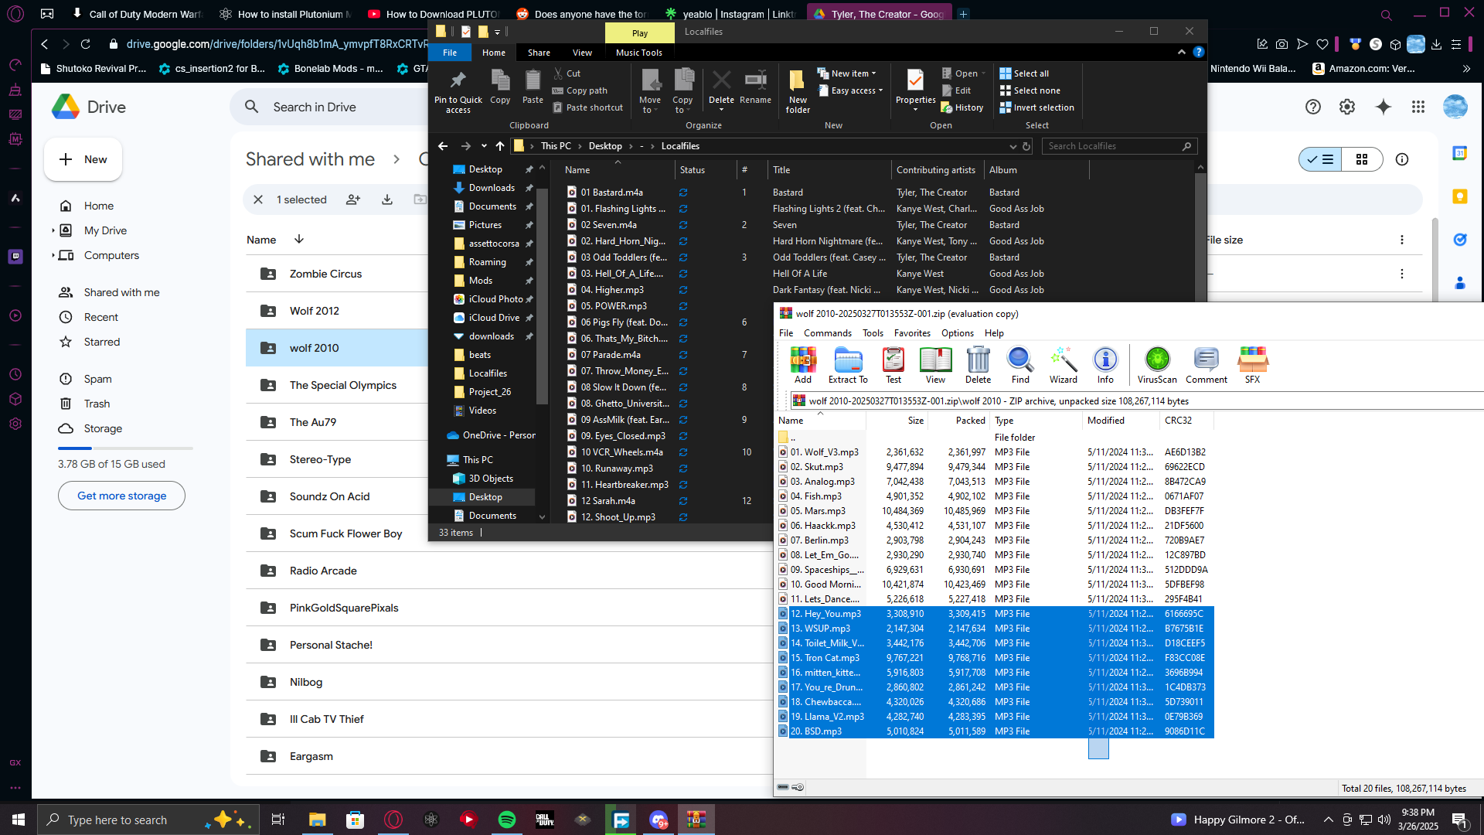
Task: Click the New button in Drive
Action: tap(83, 159)
